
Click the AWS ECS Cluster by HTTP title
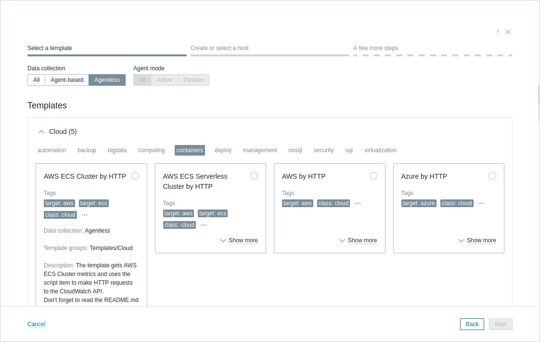pos(85,176)
